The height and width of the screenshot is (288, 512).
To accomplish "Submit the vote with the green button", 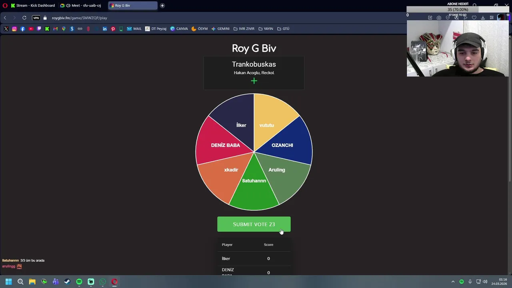I will [254, 224].
